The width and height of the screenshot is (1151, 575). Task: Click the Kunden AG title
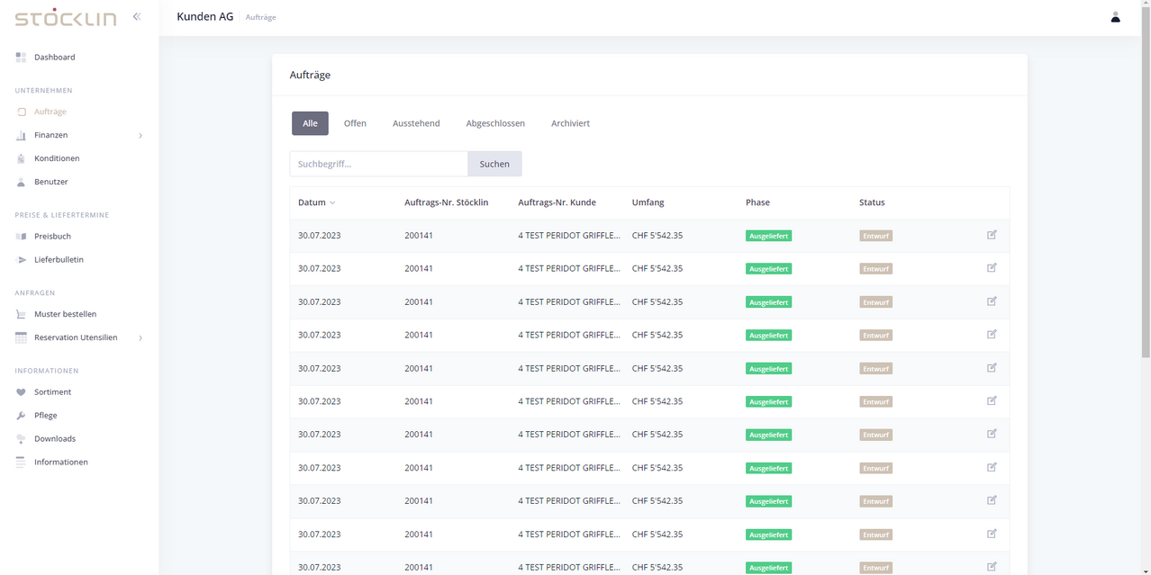coord(205,16)
